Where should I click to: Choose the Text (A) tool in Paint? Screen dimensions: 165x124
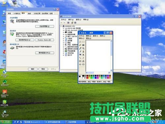tap(83, 55)
